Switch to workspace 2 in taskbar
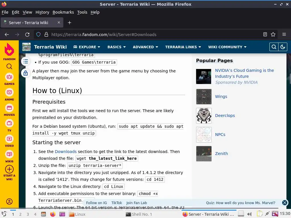The height and width of the screenshot is (218, 291). (20, 214)
